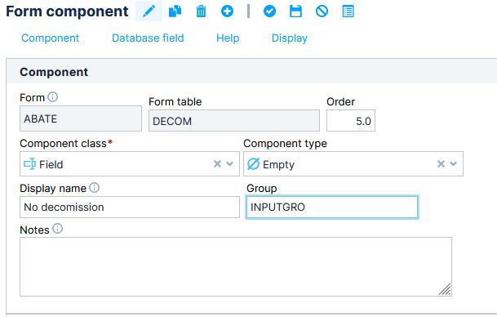Click inside the Notes text area

coord(236,266)
